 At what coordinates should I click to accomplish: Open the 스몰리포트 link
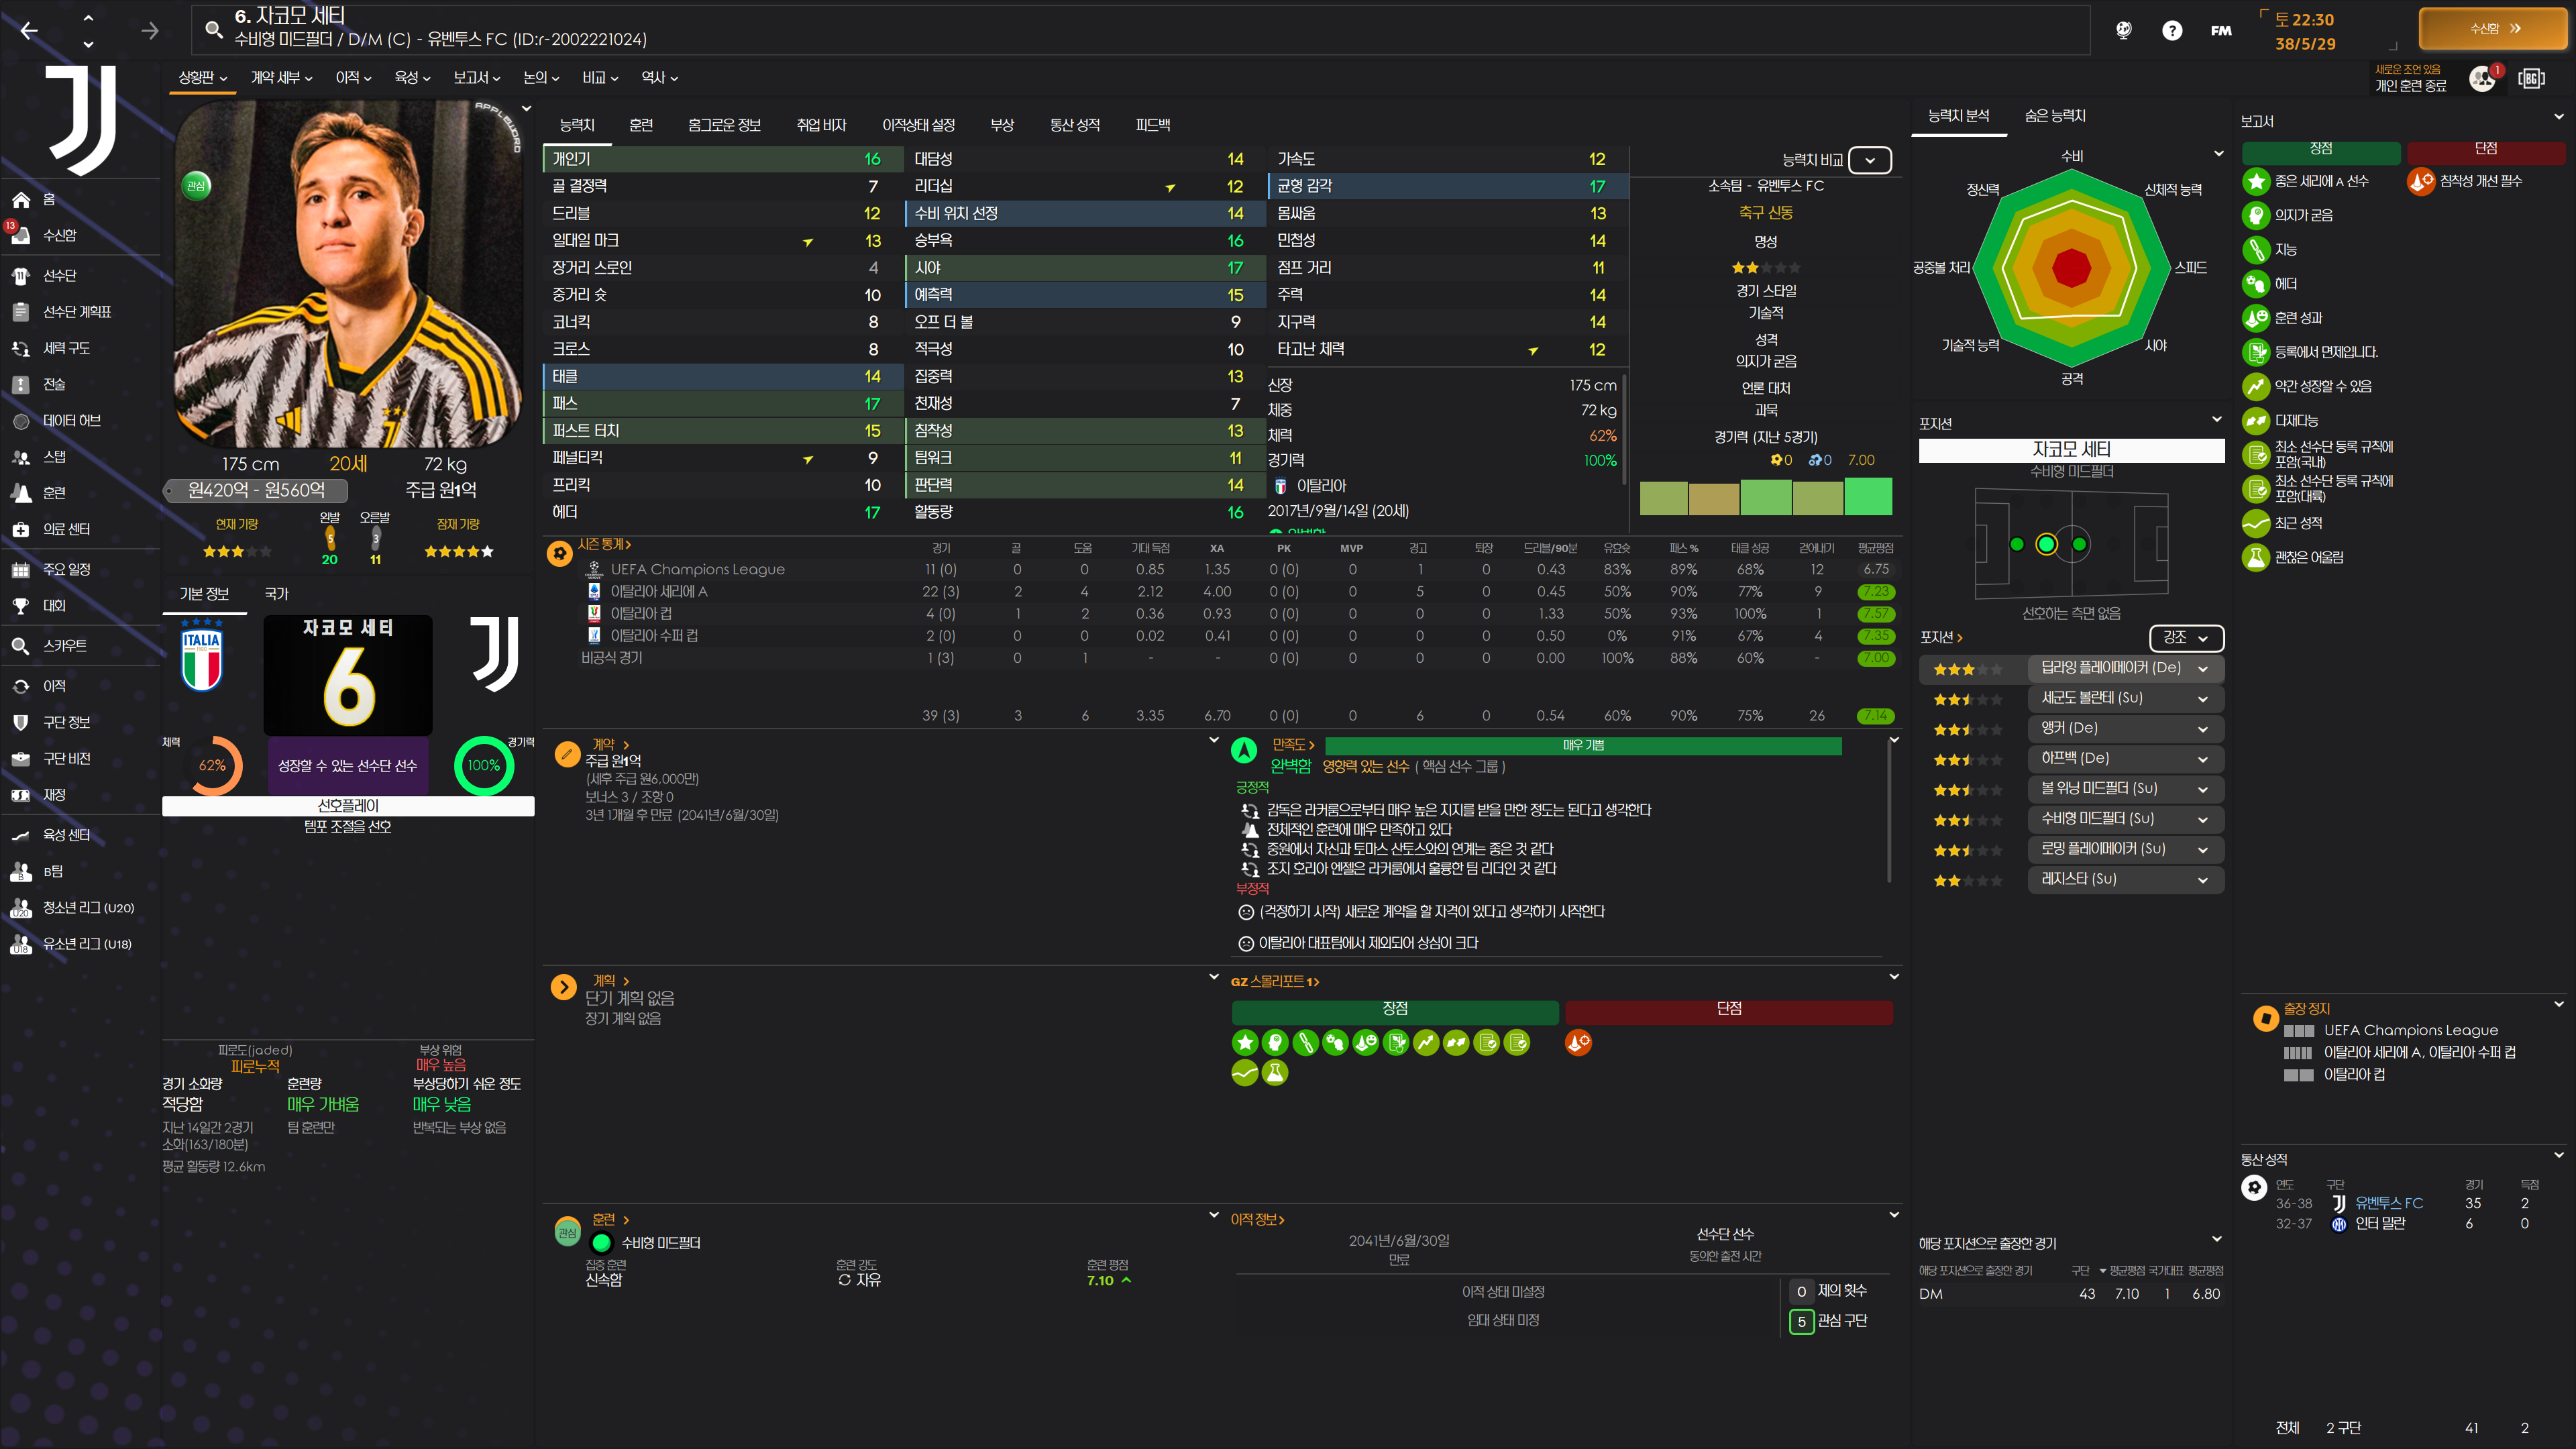[x=1275, y=982]
